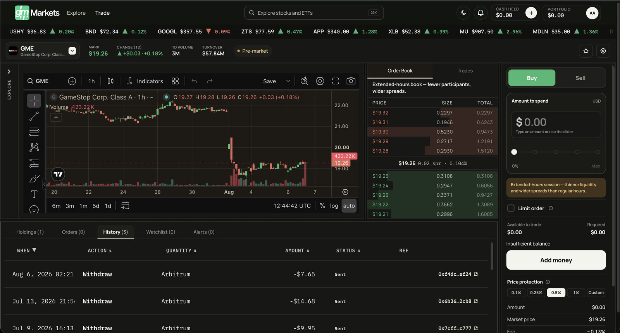Viewport: 620px width, 333px height.
Task: Select Fibonacci lines tool
Action: click(34, 132)
